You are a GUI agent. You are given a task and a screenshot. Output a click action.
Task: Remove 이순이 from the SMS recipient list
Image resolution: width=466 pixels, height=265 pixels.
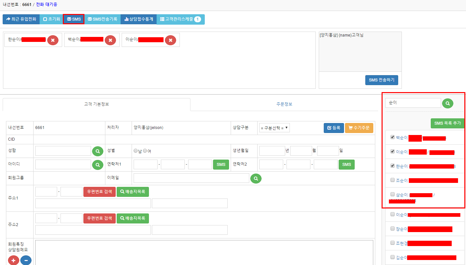coord(171,40)
